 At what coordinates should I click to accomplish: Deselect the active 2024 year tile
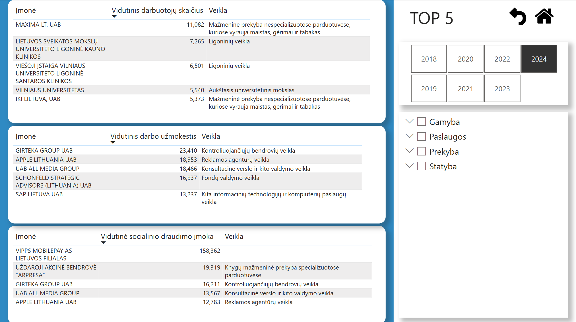point(539,59)
